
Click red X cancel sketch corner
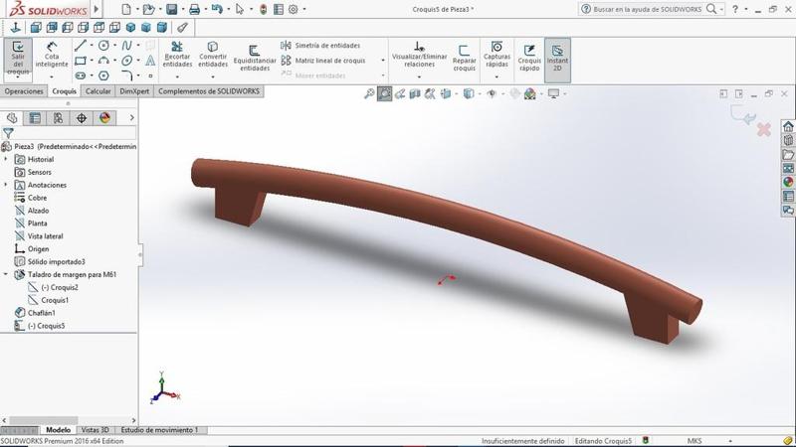coord(763,130)
